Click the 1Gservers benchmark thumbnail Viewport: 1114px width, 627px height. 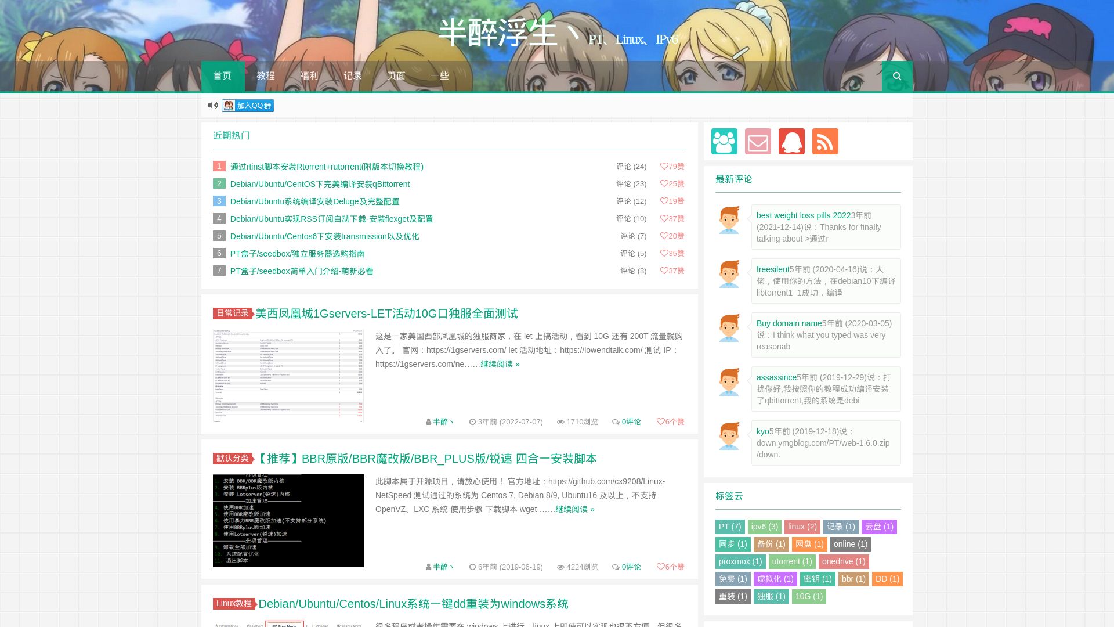pyautogui.click(x=288, y=374)
